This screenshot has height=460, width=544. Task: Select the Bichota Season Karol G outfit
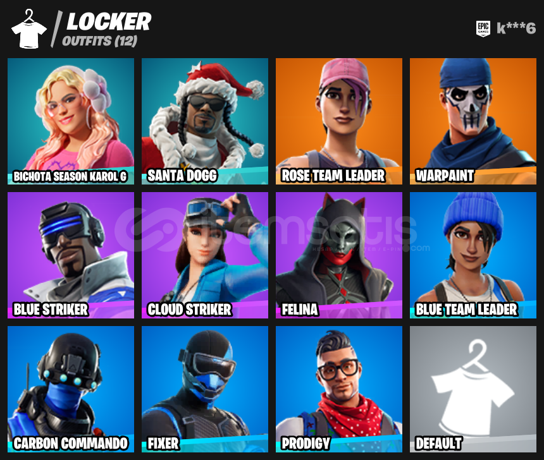(x=71, y=121)
